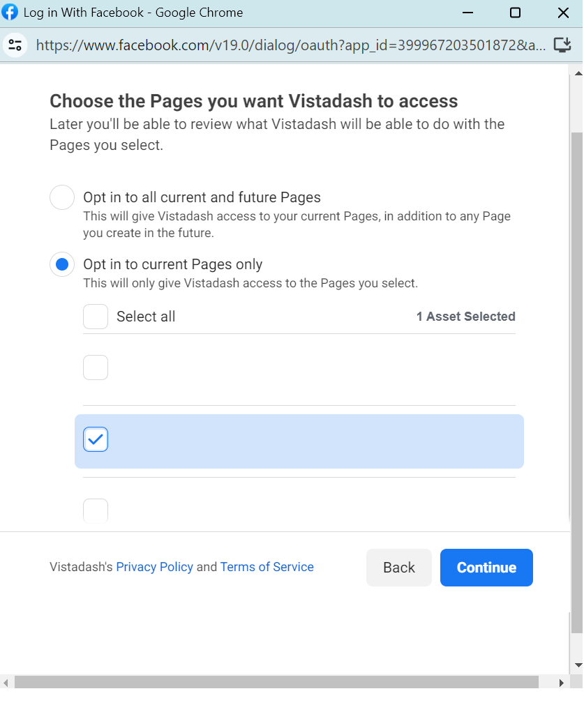Check the partially visible last page checkbox
Screen dimensions: 584x705
coord(96,510)
